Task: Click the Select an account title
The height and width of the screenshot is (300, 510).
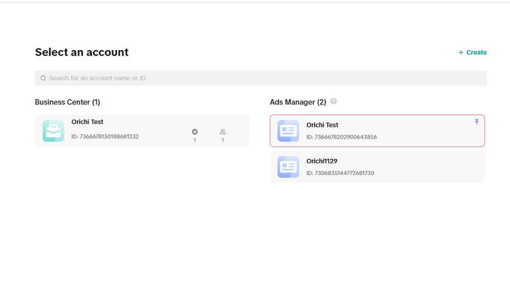Action: coord(82,52)
